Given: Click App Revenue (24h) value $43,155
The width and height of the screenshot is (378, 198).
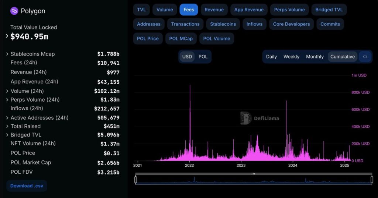Looking at the screenshot, I should click(108, 82).
